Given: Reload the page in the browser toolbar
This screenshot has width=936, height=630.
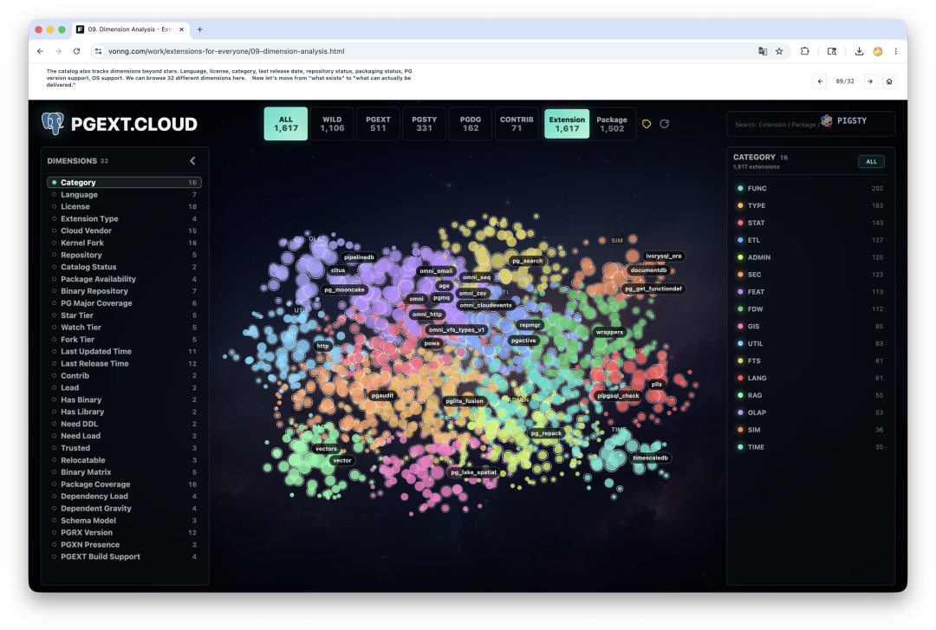Looking at the screenshot, I should tap(76, 51).
